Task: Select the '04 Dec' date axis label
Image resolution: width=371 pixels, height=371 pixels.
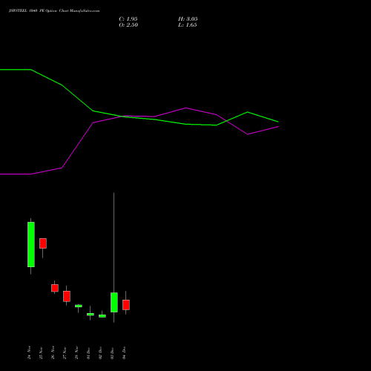Action: 124,353
